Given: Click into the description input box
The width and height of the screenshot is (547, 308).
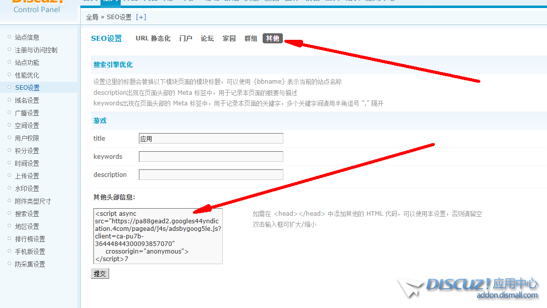Looking at the screenshot, I should 211,175.
